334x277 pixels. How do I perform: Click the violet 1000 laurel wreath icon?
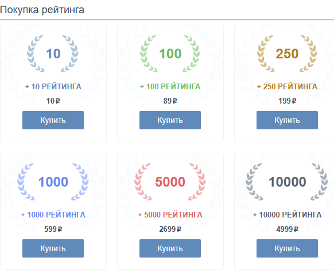click(x=53, y=182)
